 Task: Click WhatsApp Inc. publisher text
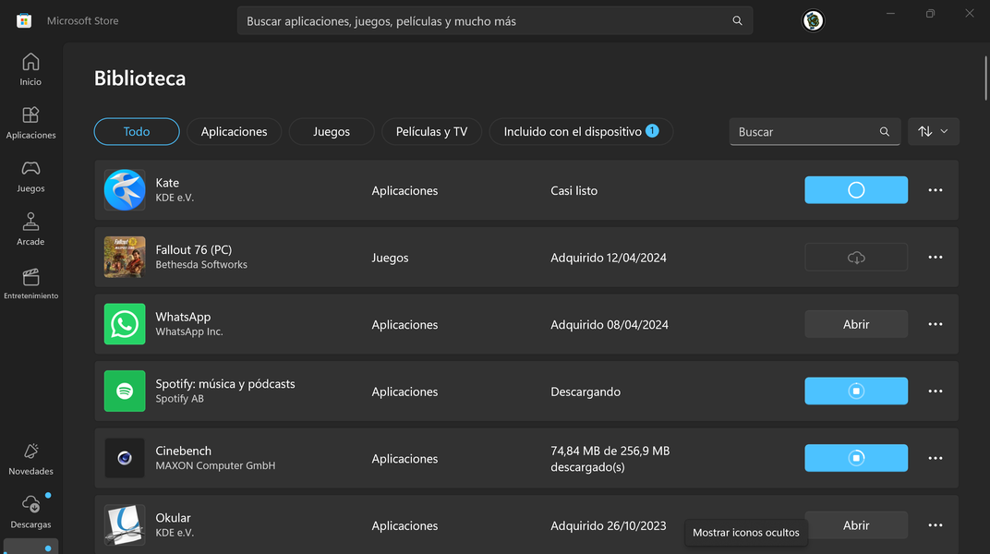[x=189, y=331]
